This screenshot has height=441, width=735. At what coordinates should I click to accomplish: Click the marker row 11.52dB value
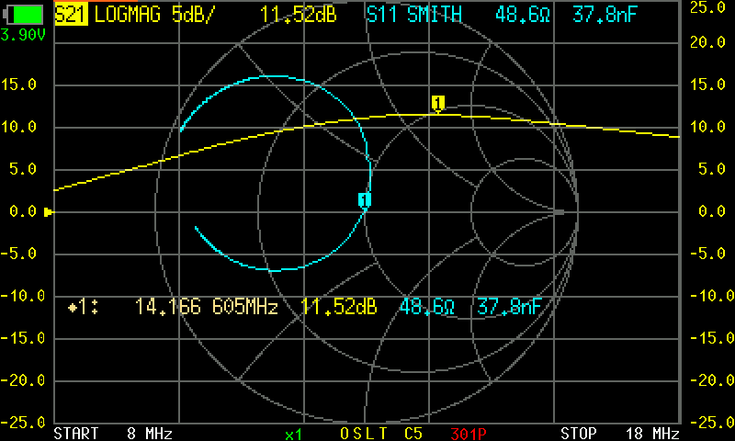[338, 307]
